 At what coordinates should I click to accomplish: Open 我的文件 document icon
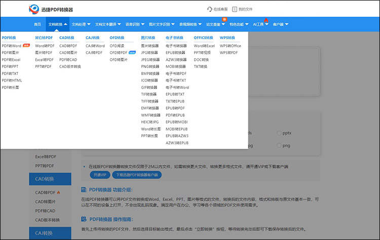235,9
